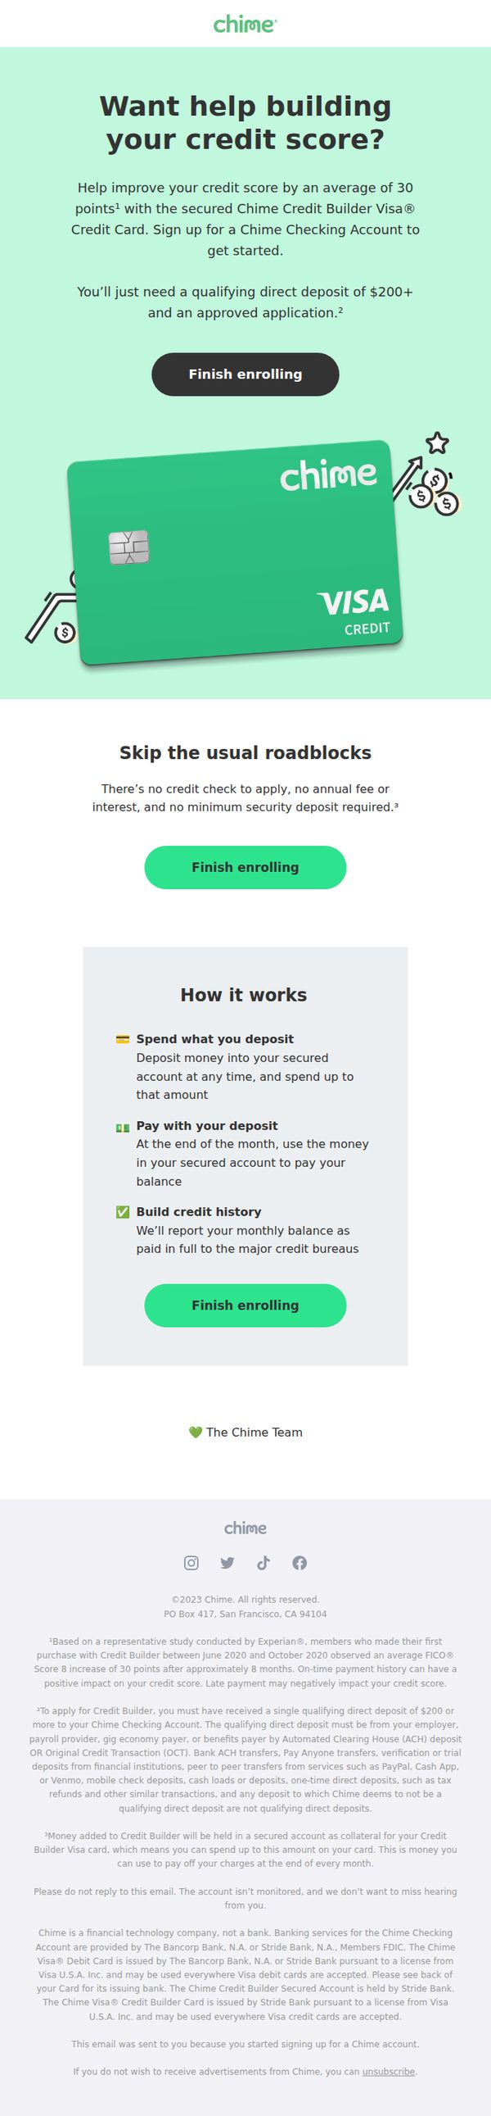Click the star icon above the coins
Screen dimensions: 491x2116
pyautogui.click(x=438, y=443)
